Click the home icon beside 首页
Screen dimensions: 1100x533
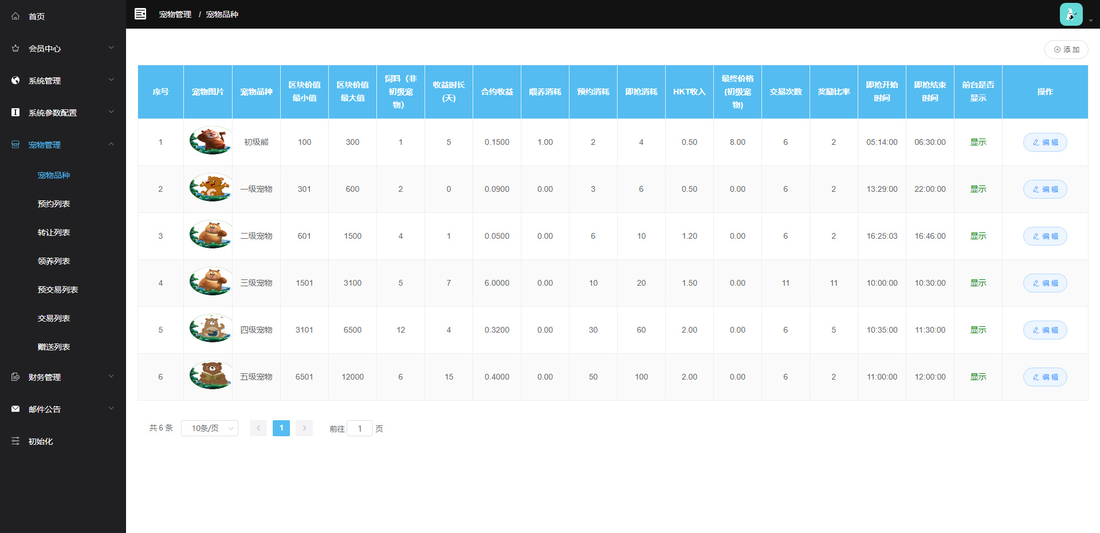pos(15,16)
